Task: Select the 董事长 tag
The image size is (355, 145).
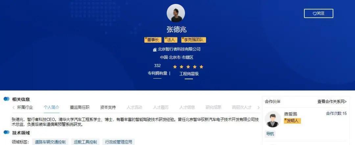Action: [153, 40]
